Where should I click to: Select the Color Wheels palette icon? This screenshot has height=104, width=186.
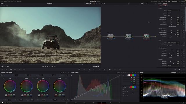(11, 70)
